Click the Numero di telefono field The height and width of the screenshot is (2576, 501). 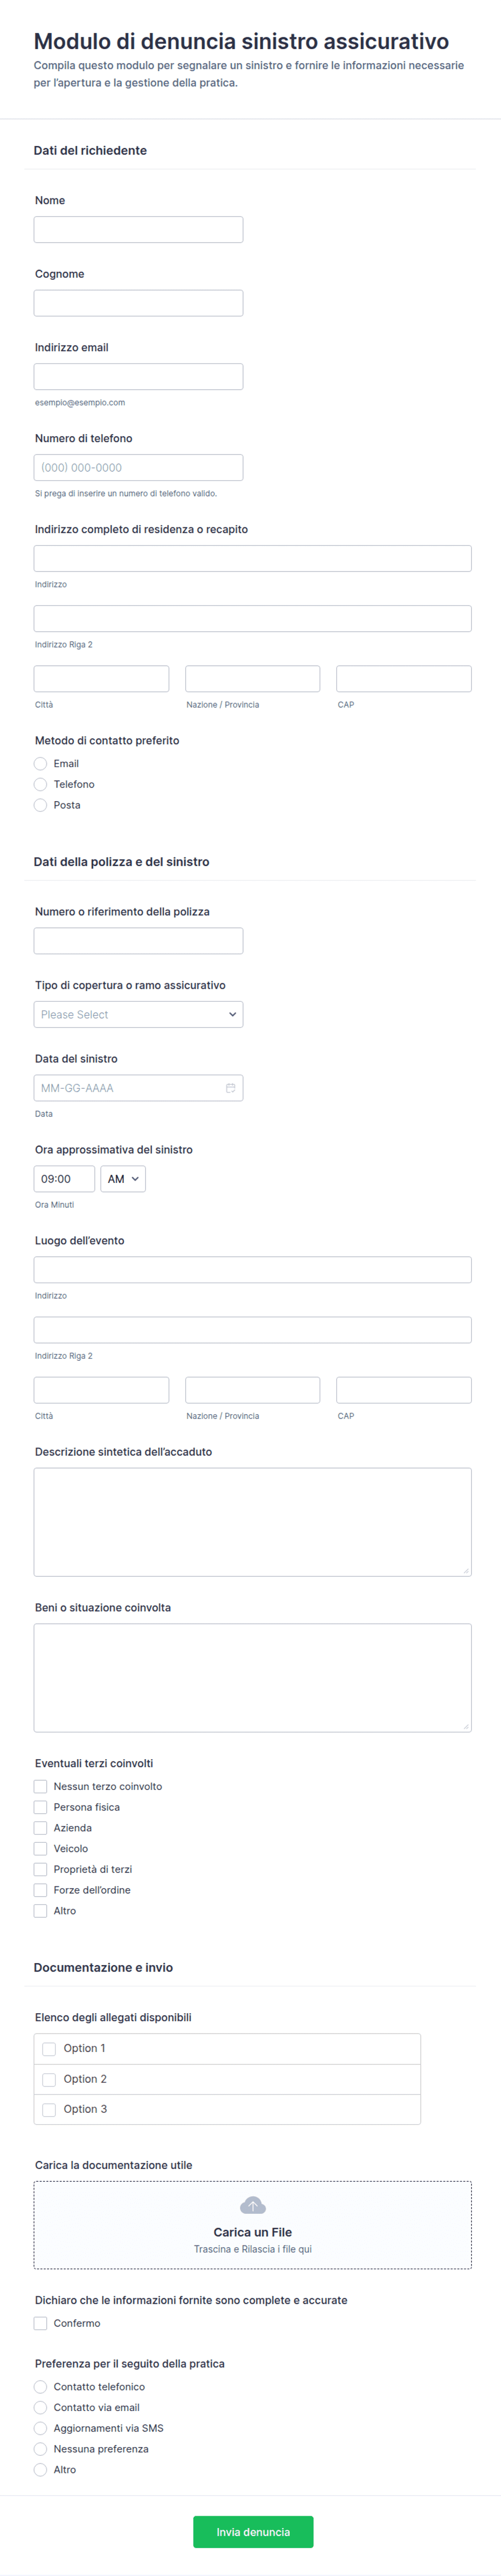(138, 468)
